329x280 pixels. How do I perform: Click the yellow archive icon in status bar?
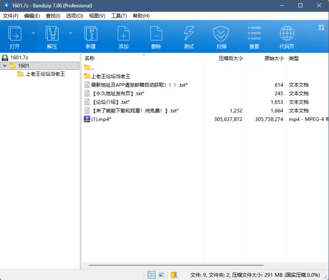tap(174, 275)
